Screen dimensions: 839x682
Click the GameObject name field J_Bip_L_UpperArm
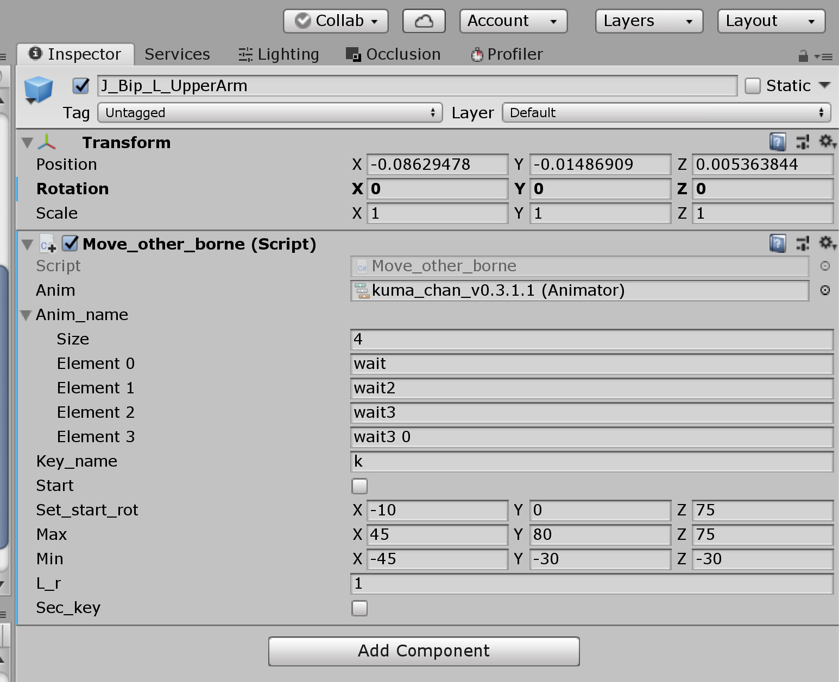point(417,86)
